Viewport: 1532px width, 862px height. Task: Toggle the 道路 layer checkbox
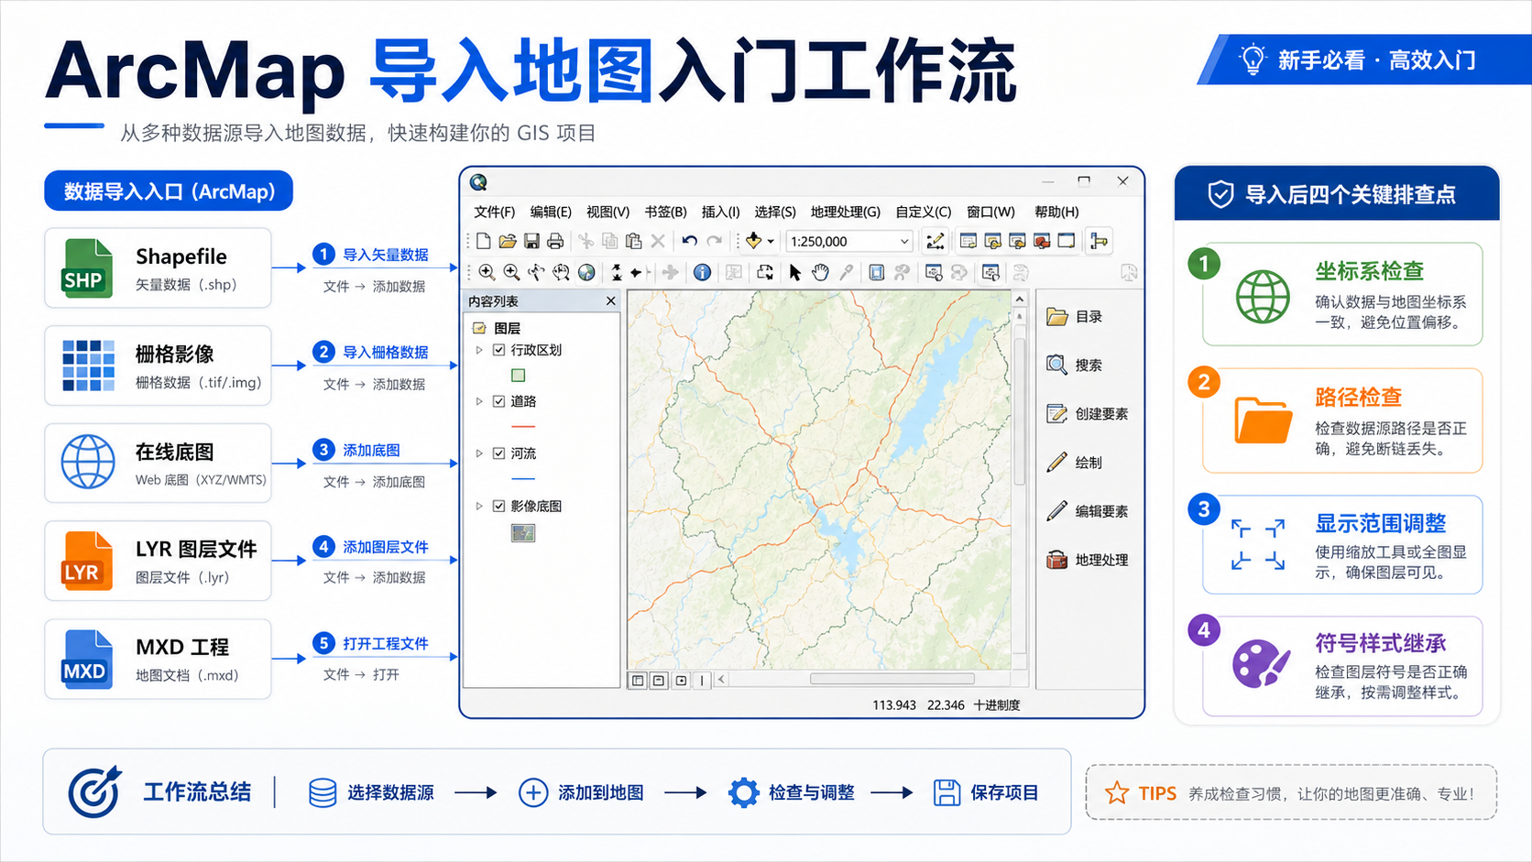[499, 401]
